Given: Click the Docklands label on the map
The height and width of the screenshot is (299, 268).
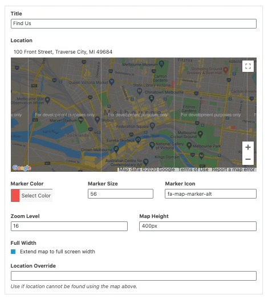Looking at the screenshot, I should [78, 135].
